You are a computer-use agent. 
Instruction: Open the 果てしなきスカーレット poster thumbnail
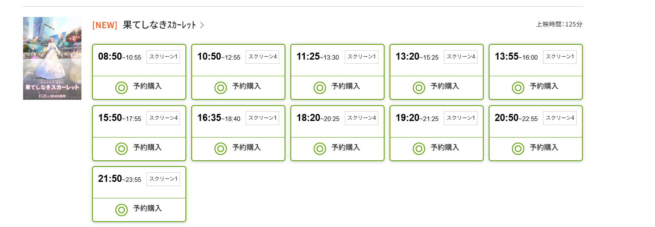(52, 58)
